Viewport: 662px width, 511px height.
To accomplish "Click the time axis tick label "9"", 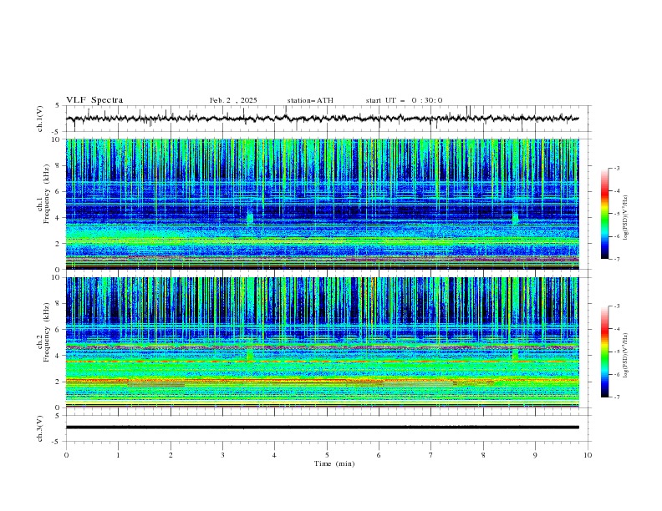I will coord(535,455).
